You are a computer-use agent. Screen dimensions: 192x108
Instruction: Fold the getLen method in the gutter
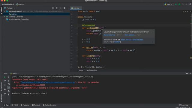tap(77, 47)
